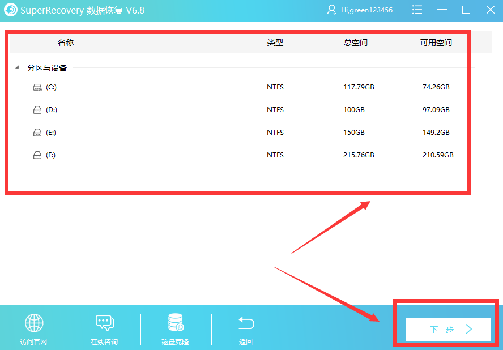Click the 150GB total space value

(354, 133)
